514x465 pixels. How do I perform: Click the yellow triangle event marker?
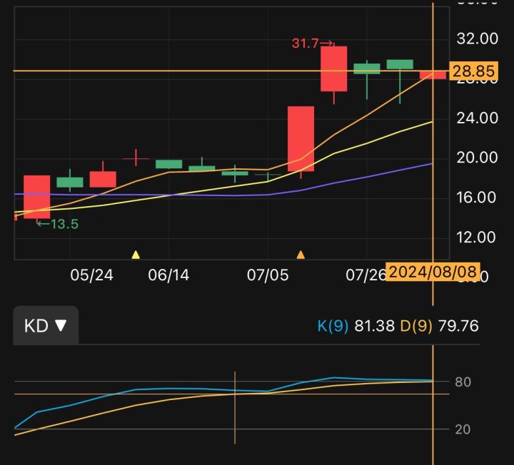coord(136,254)
